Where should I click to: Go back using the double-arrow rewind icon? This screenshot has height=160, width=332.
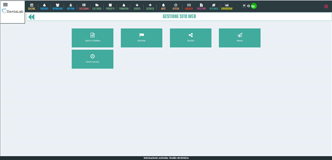point(31,17)
